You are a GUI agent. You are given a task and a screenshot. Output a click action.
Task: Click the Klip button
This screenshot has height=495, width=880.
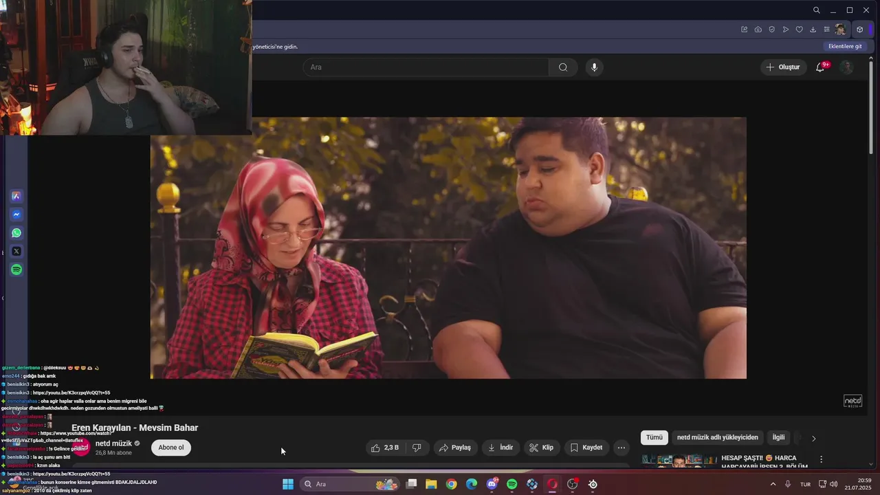tap(541, 448)
